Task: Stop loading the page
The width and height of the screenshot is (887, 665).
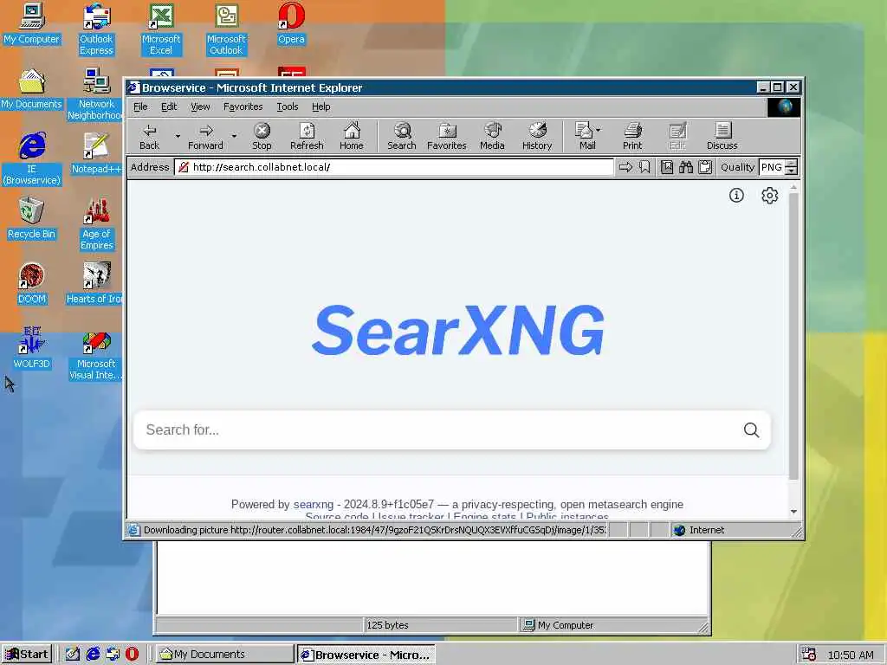Action: click(262, 136)
